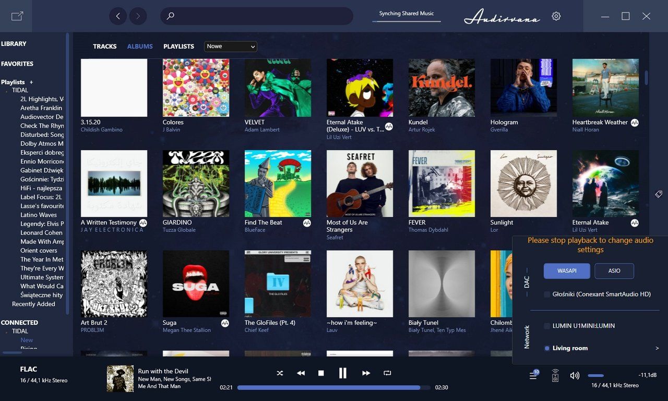Open Art Brut 2 album cover

click(114, 284)
